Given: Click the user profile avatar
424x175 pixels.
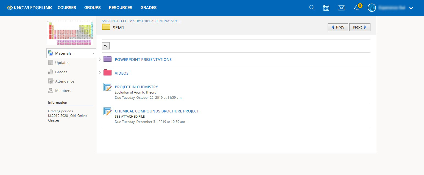Looking at the screenshot, I should click(x=372, y=8).
